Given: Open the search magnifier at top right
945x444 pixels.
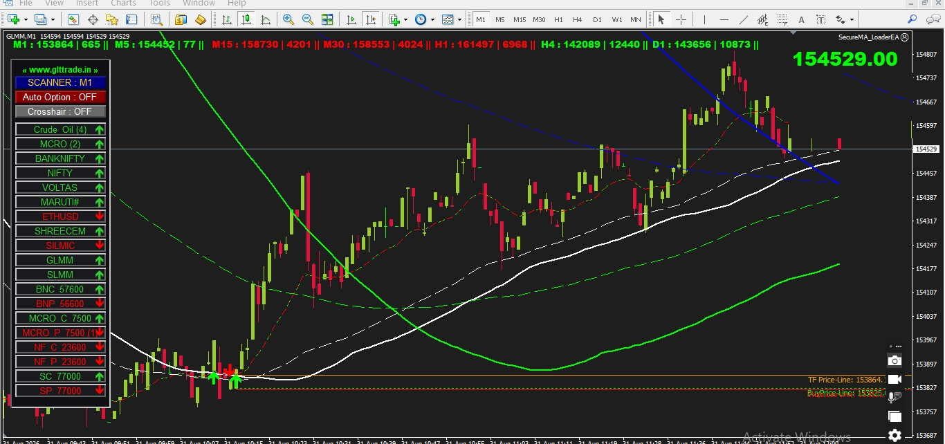Looking at the screenshot, I should click(912, 19).
